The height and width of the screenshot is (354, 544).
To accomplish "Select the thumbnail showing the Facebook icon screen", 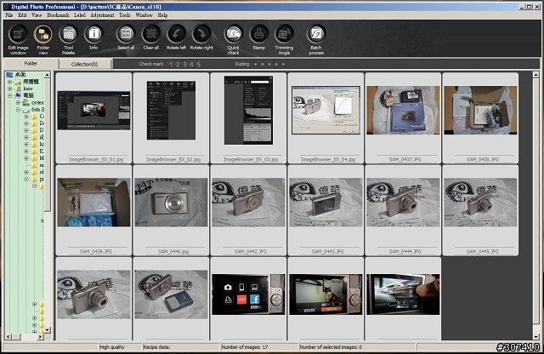I will (248, 299).
